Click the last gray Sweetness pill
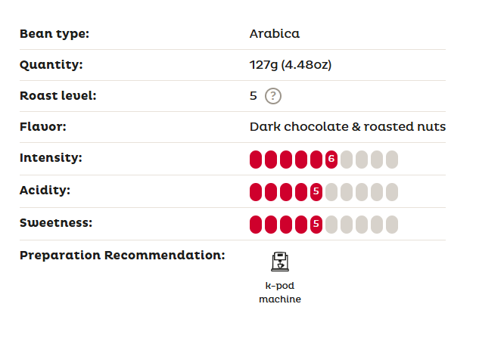Viewport: 504px width, 338px height. coord(391,225)
